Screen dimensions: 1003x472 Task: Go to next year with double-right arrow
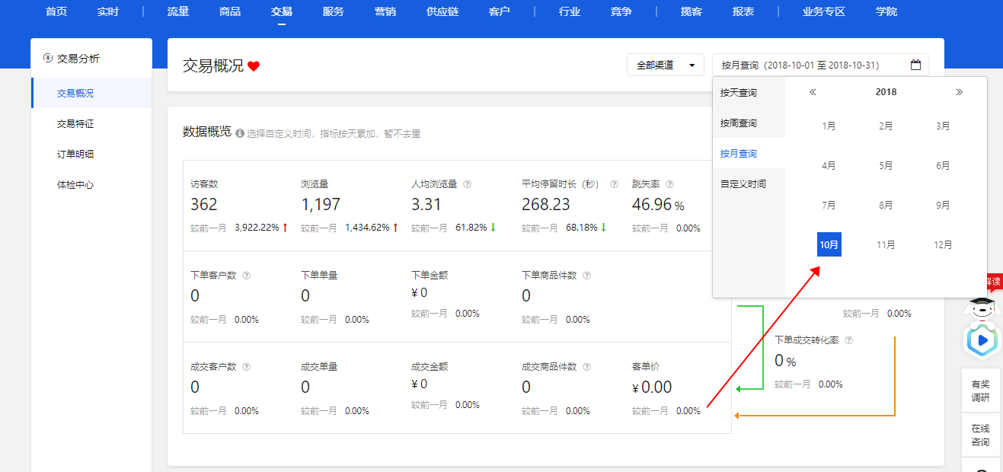pyautogui.click(x=959, y=92)
